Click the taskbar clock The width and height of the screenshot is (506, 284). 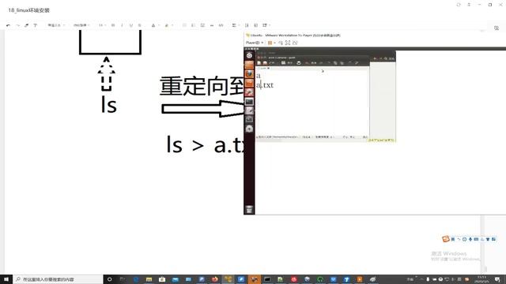481,279
